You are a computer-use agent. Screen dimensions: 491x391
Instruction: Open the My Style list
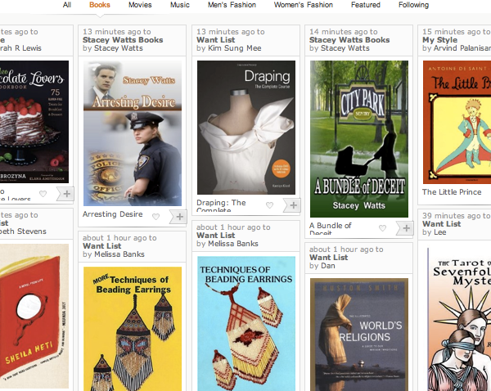(x=439, y=40)
